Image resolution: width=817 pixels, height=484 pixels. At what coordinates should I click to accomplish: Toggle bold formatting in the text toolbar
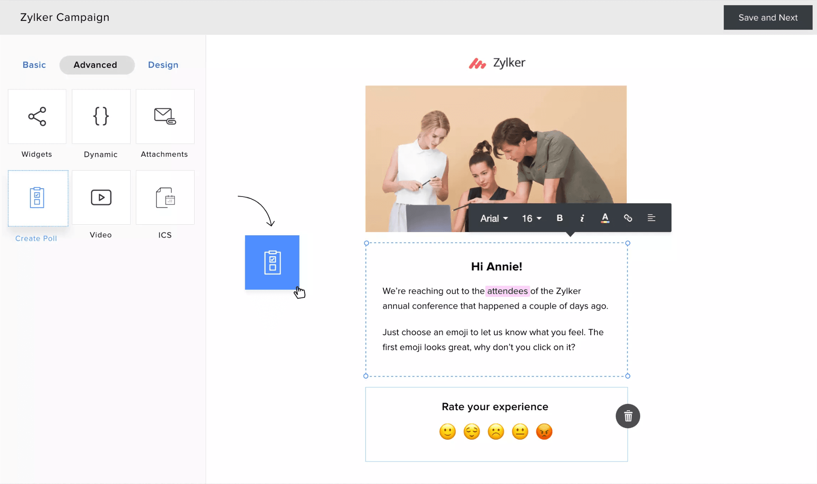pos(559,218)
